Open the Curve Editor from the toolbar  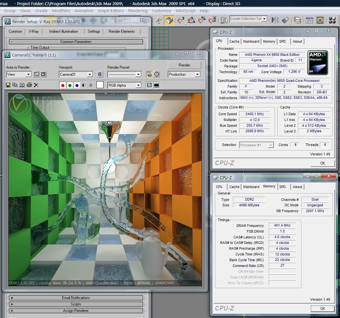tap(309, 20)
